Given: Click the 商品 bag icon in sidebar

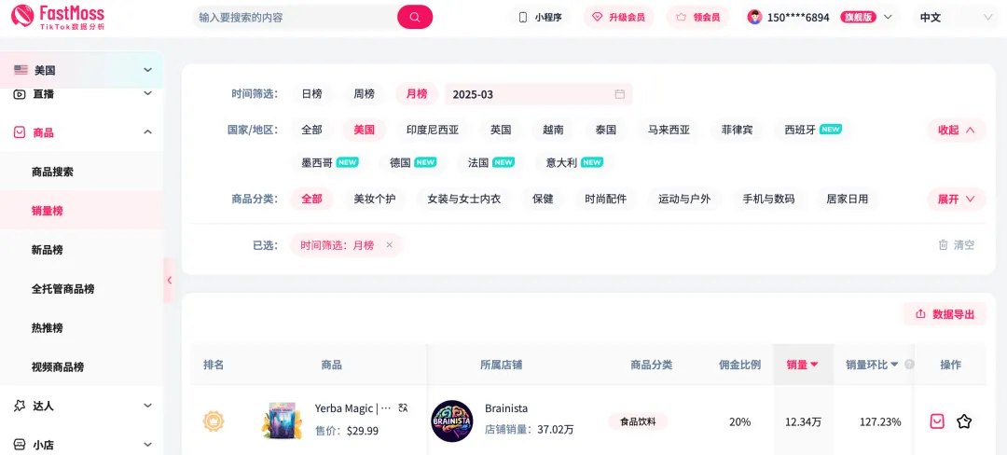Looking at the screenshot, I should click(20, 132).
